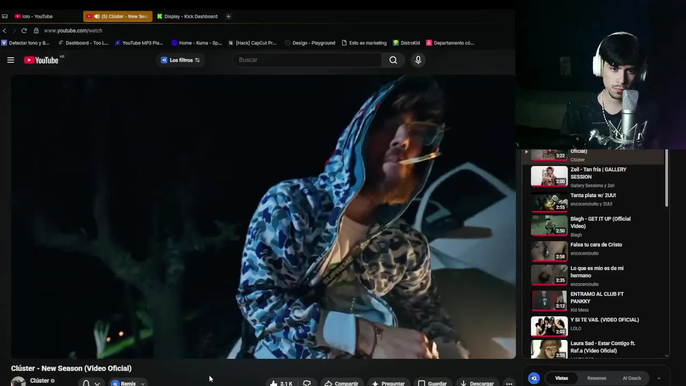Open the Remix dropdown
686x386 pixels.
(x=128, y=383)
